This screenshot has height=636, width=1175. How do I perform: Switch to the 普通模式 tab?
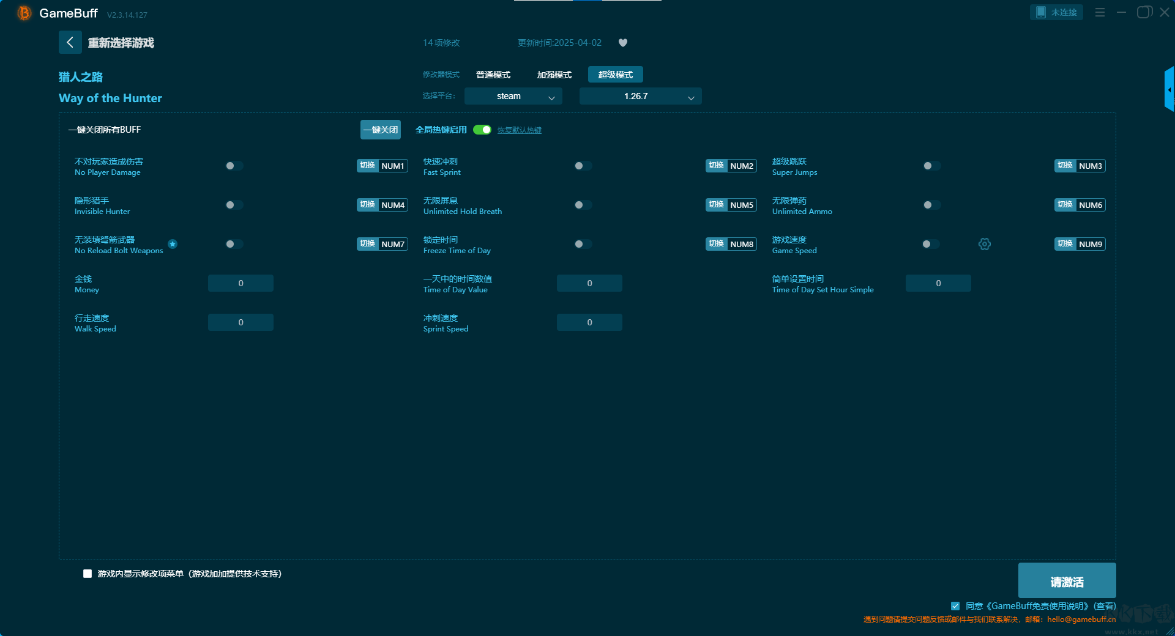(493, 75)
